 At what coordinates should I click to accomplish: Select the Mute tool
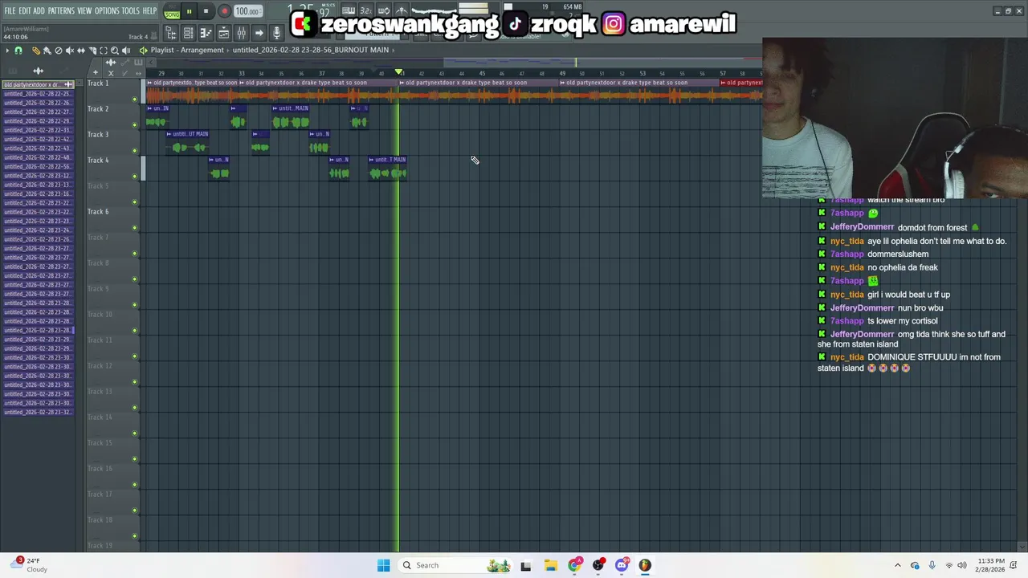point(69,51)
